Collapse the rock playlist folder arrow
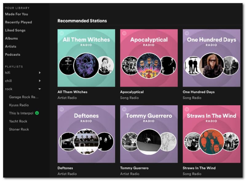 40,89
